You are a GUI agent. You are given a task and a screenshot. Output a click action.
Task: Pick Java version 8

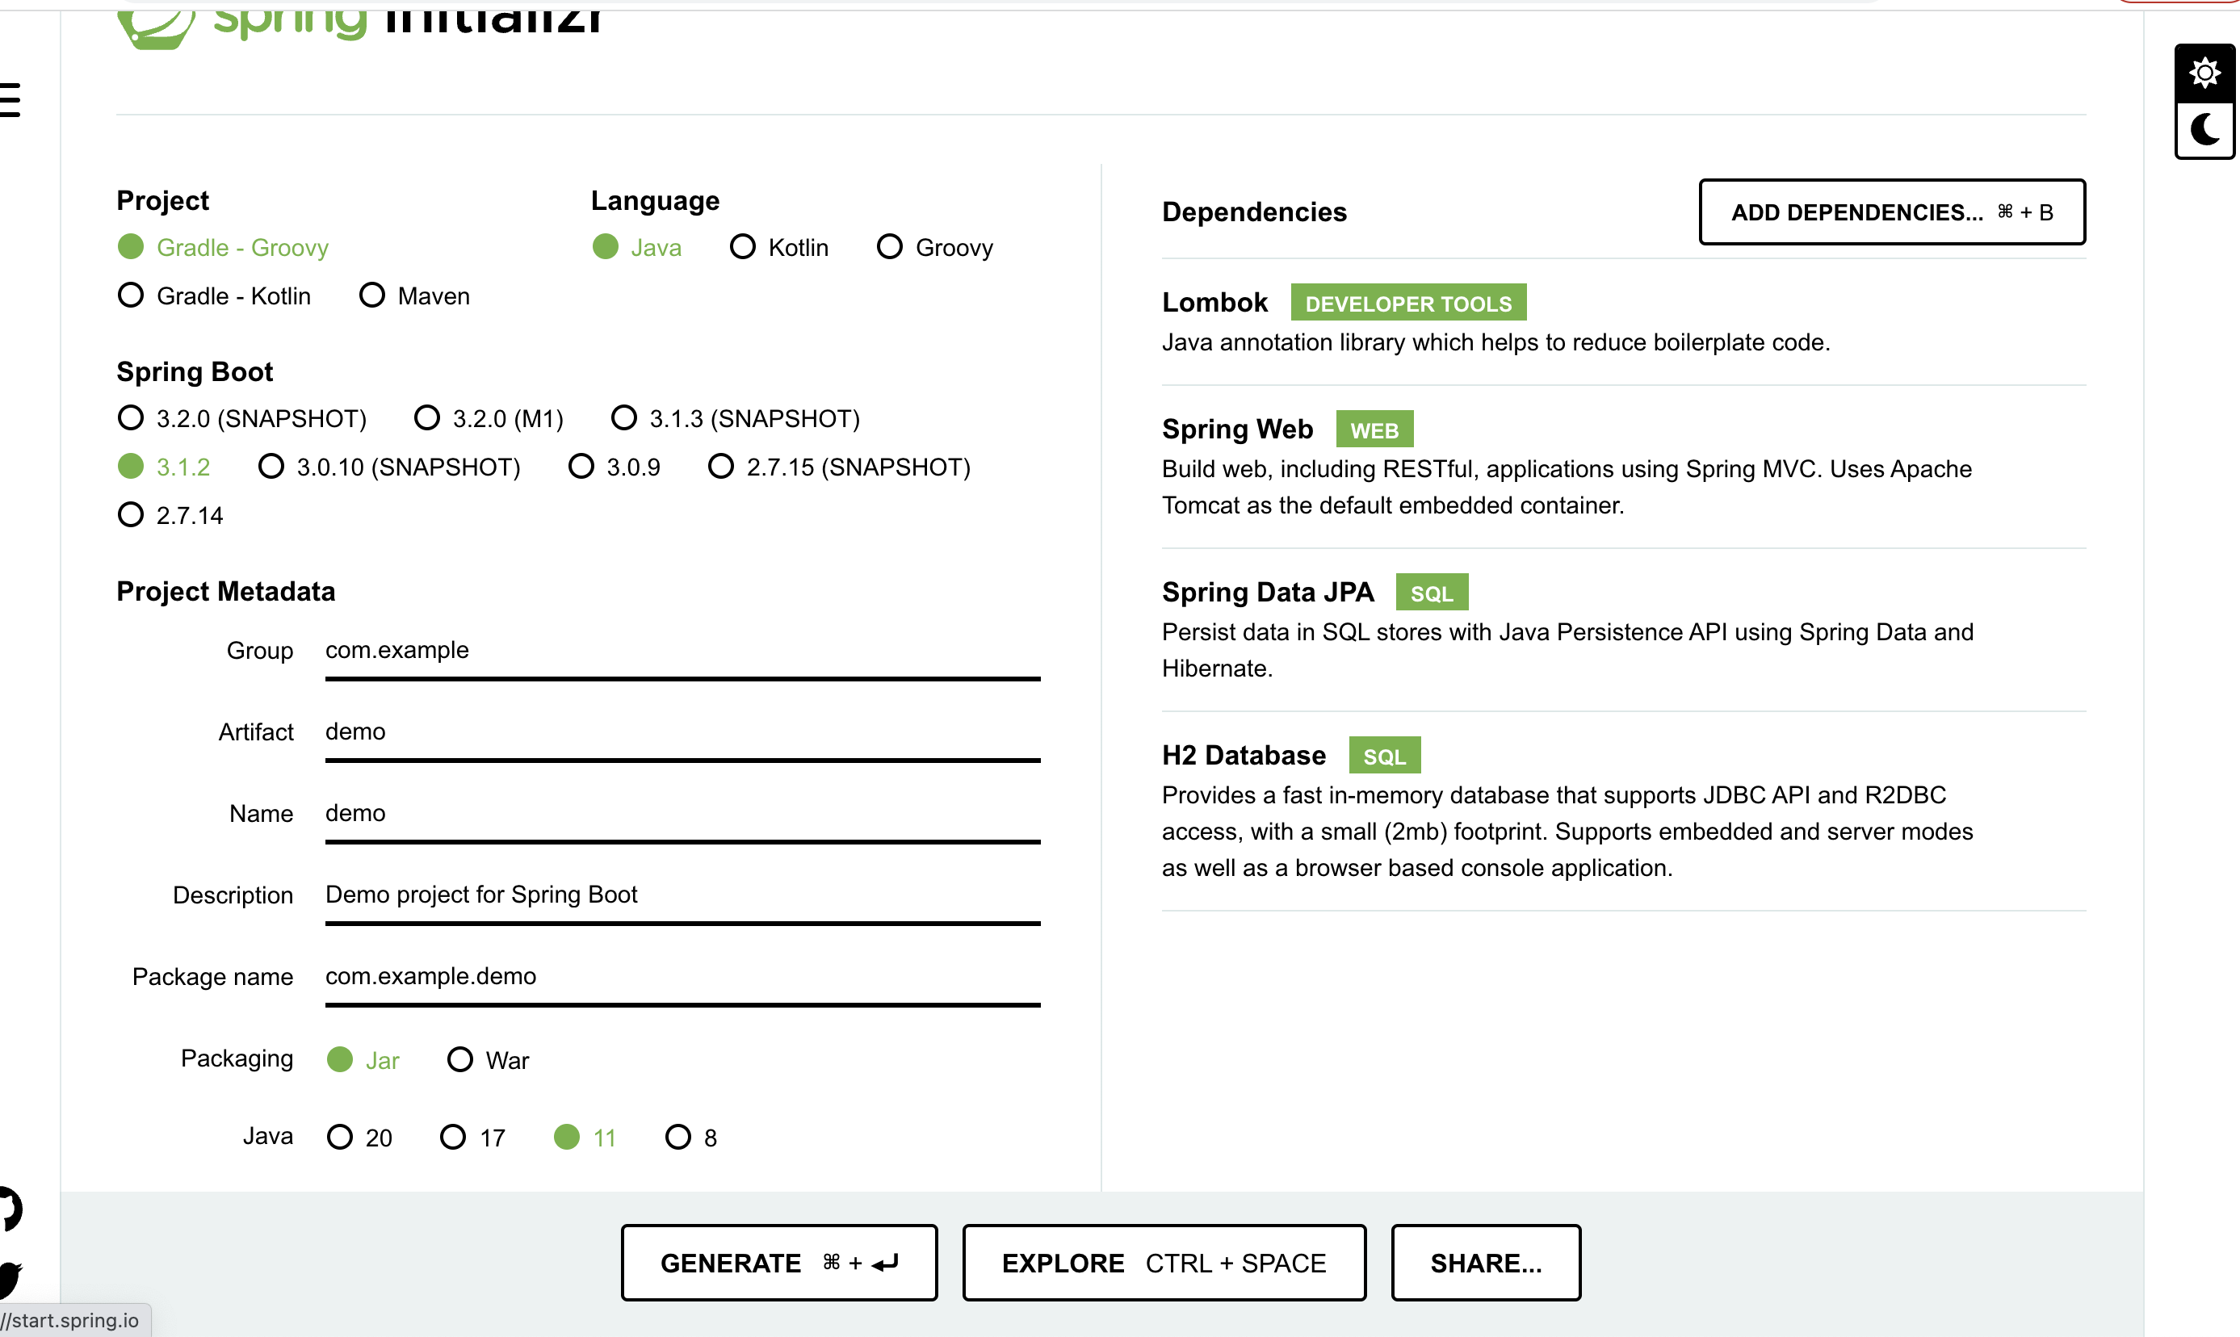point(691,1137)
